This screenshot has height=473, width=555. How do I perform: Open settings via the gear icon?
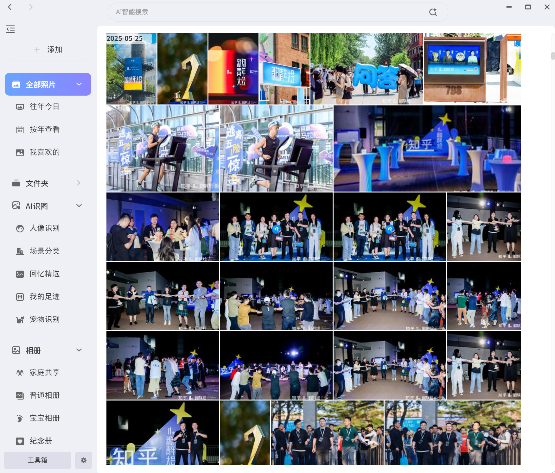pyautogui.click(x=84, y=460)
